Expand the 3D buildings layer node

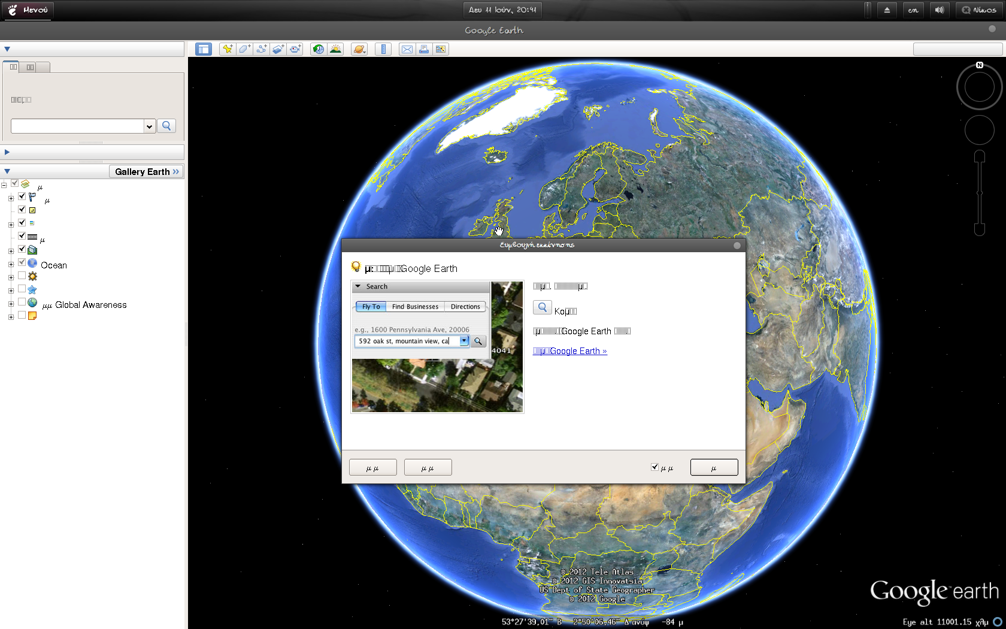point(11,251)
